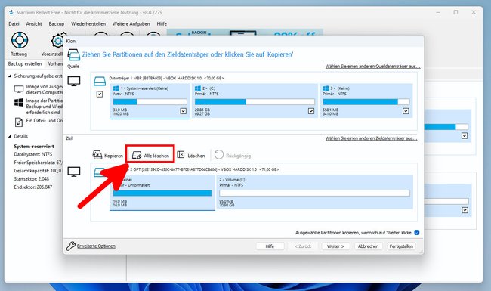
Task: Click the Abbrechen button
Action: coord(369,246)
